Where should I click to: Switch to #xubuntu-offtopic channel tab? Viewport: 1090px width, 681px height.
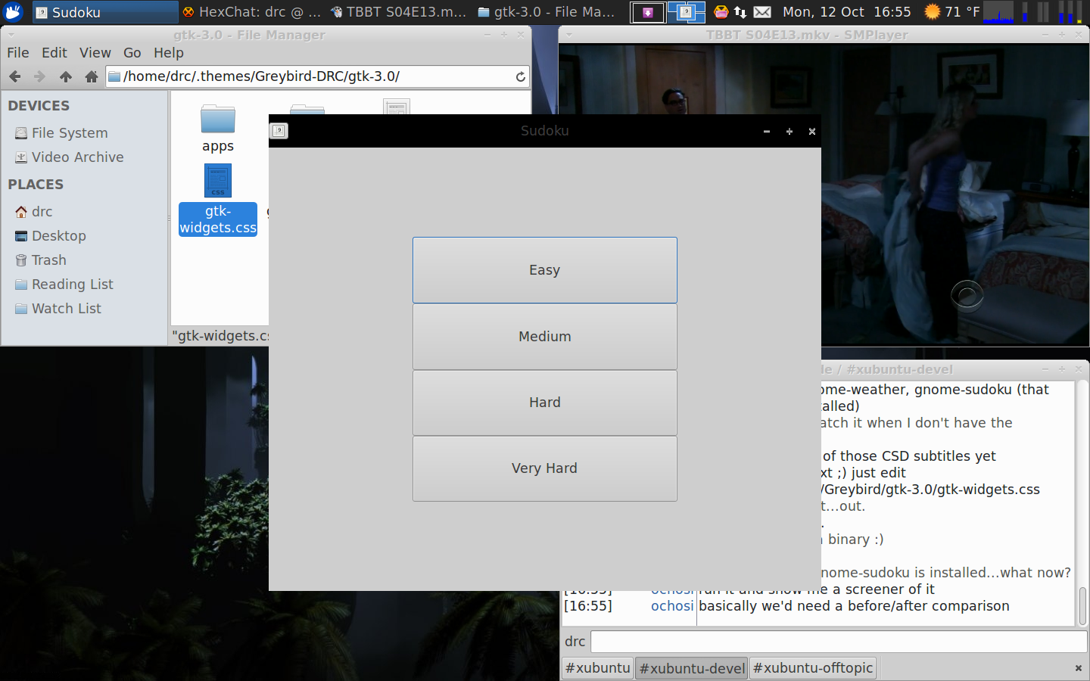pos(813,668)
